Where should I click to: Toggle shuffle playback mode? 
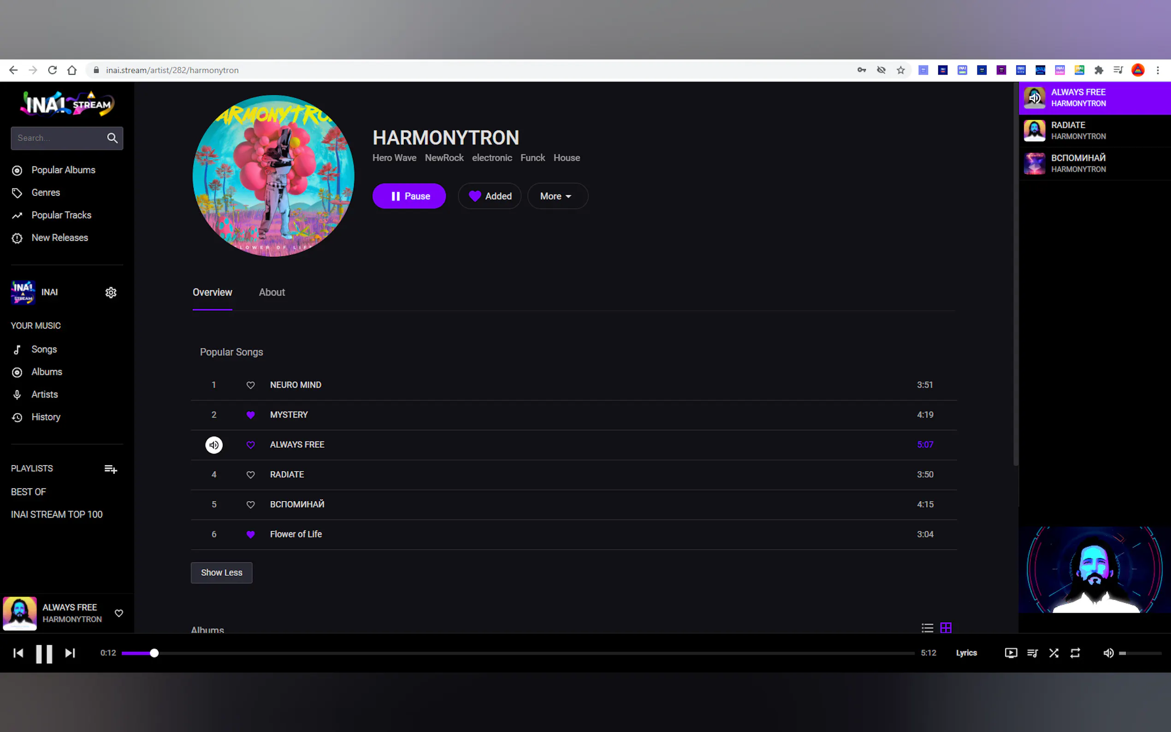pos(1053,653)
